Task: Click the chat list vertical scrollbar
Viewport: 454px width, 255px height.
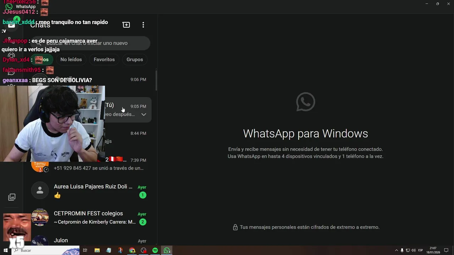Action: (156, 81)
